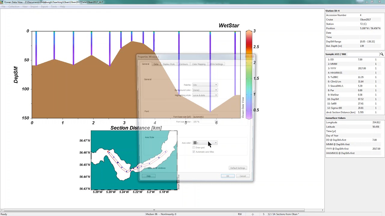Open the Export menu
The width and height of the screenshot is (385, 216).
pyautogui.click(x=44, y=7)
